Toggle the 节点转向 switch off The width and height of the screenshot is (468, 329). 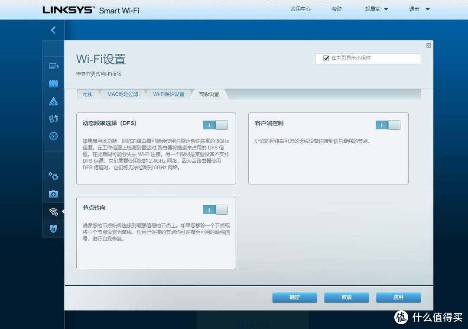pyautogui.click(x=215, y=209)
